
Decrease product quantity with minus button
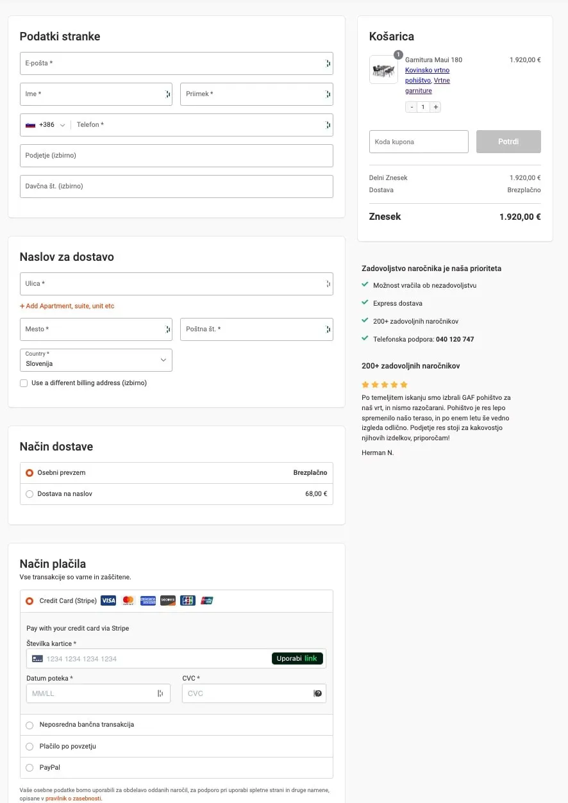click(412, 107)
